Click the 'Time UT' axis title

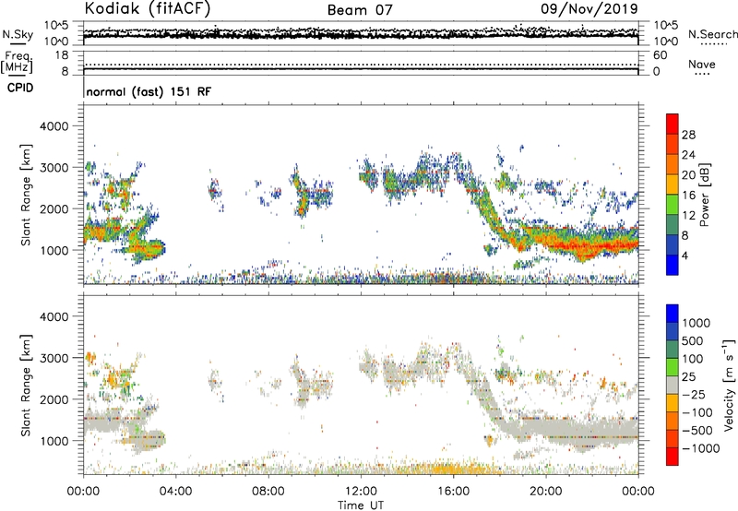coord(361,505)
